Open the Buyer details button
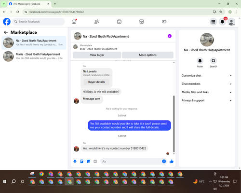This screenshot has width=241, height=193. (96, 82)
